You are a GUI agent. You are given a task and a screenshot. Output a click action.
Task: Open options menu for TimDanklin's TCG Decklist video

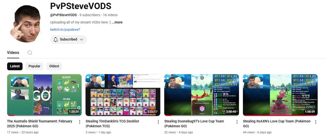[x=158, y=122]
